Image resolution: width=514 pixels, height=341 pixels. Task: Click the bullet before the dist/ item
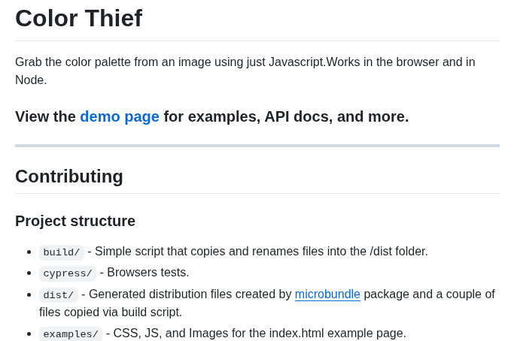point(29,295)
